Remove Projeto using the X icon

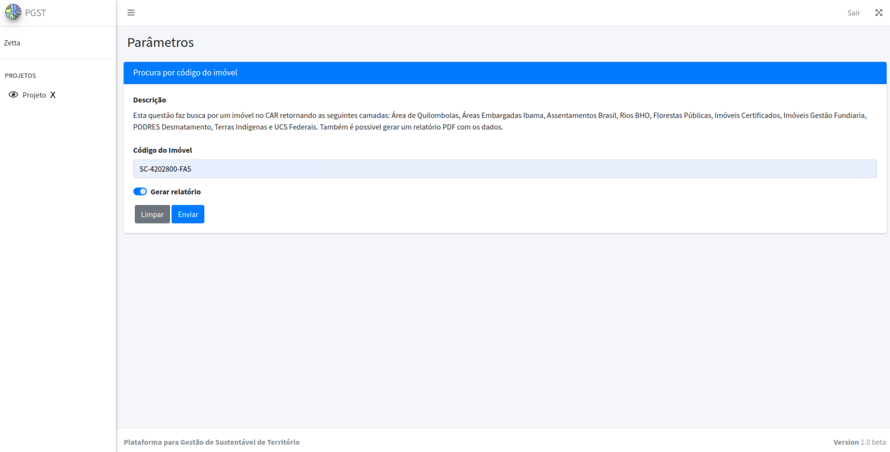(x=53, y=95)
